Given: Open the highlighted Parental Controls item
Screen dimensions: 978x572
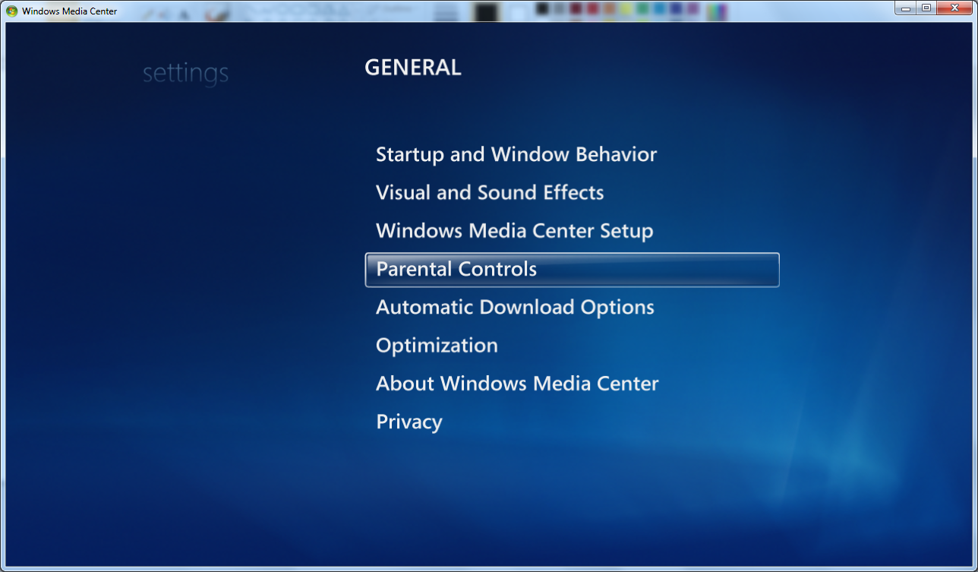Looking at the screenshot, I should click(572, 270).
